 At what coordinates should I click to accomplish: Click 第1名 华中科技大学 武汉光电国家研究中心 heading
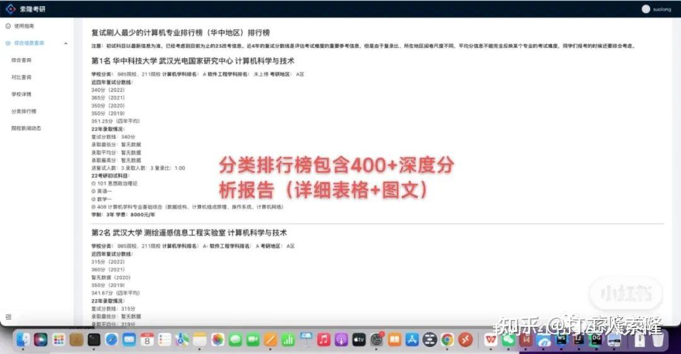pos(193,61)
